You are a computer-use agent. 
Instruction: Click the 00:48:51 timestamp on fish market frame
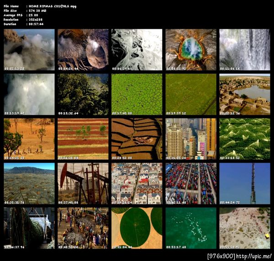click(x=68, y=247)
